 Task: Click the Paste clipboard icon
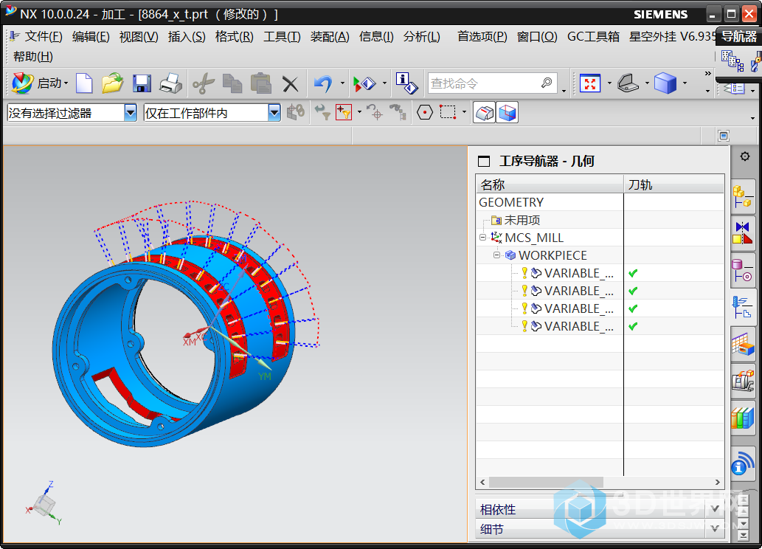click(x=261, y=83)
